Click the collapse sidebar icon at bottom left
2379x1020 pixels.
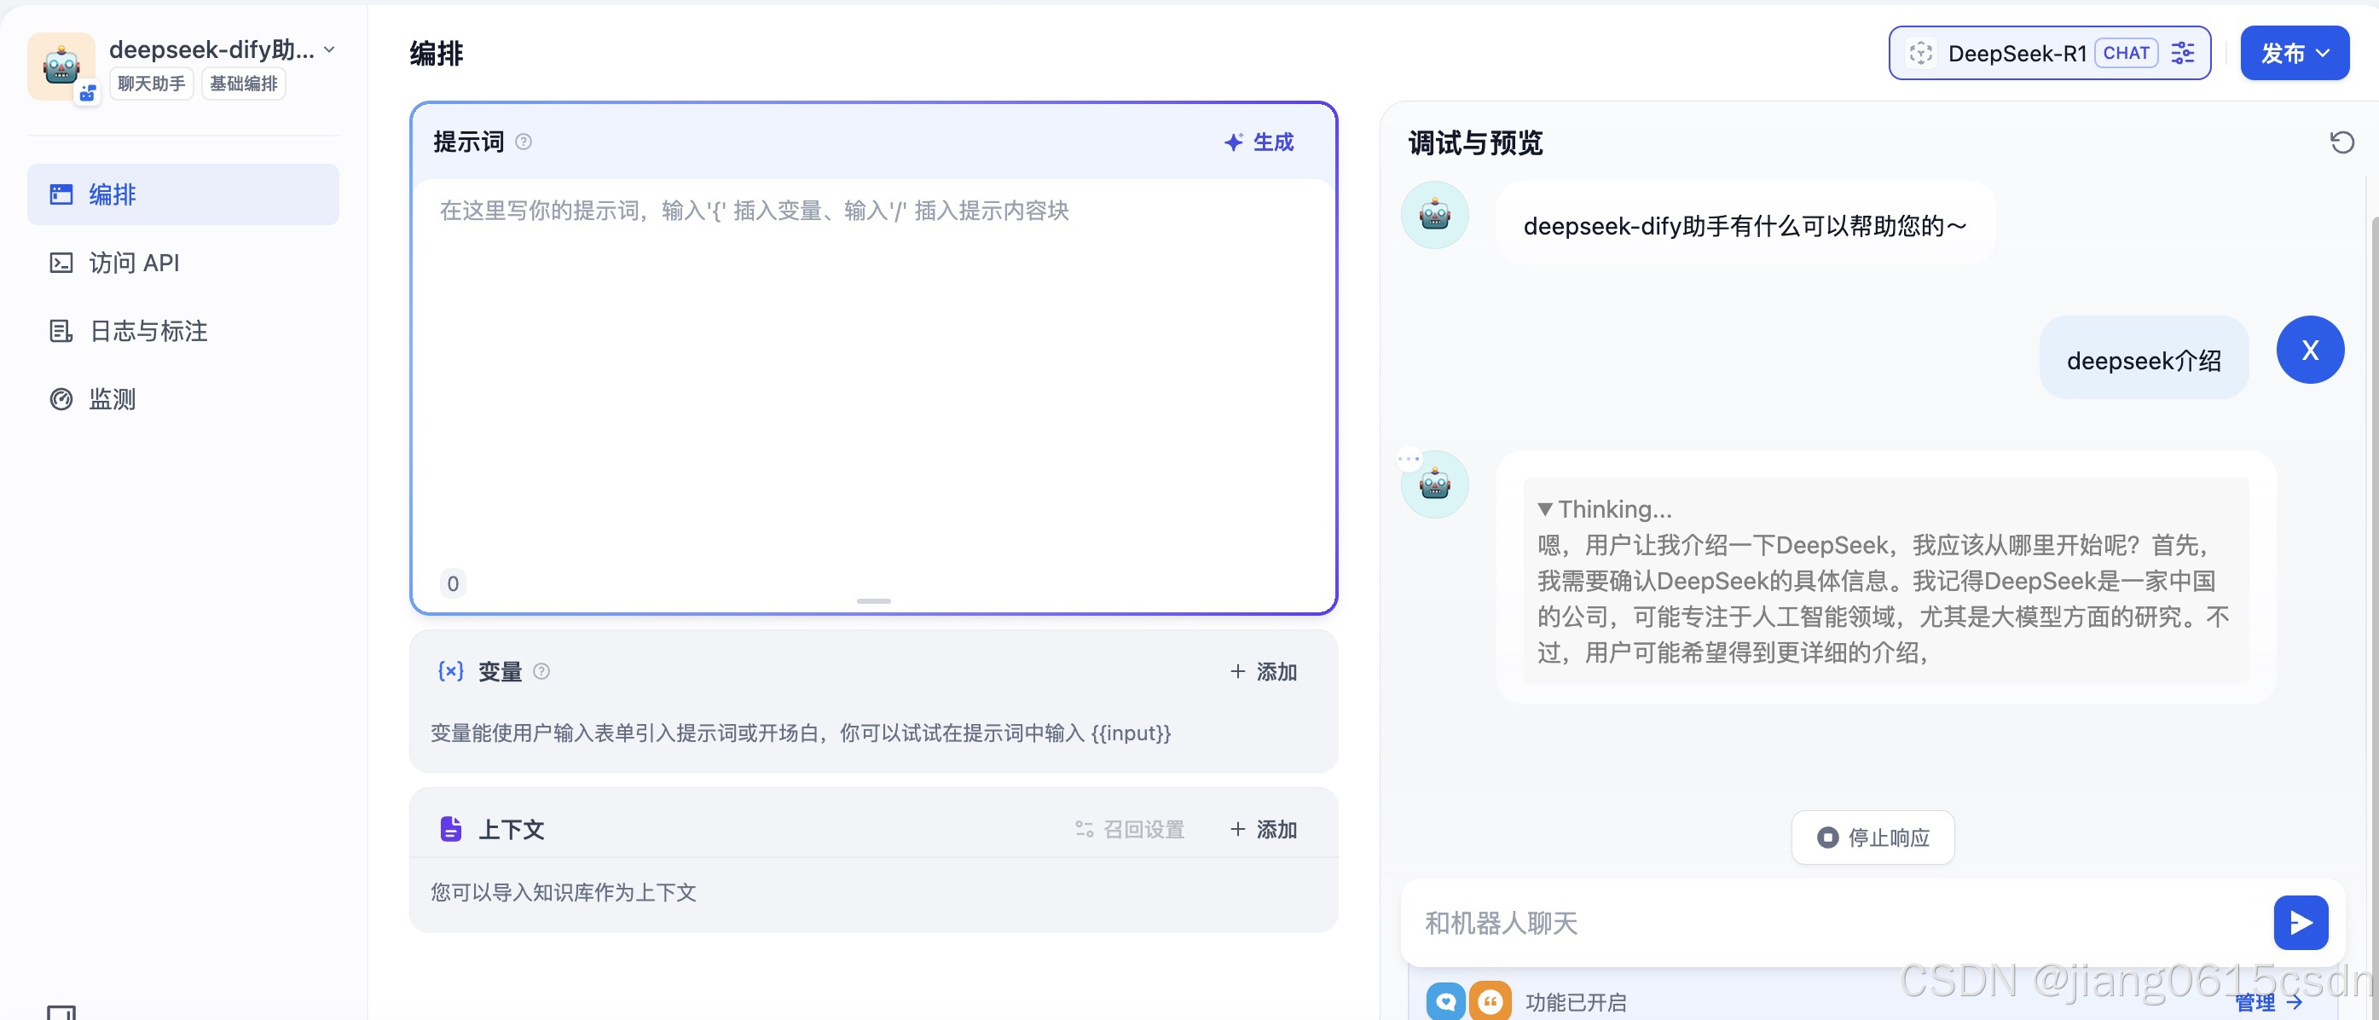(61, 1012)
